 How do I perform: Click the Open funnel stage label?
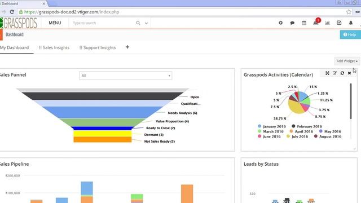click(x=195, y=97)
